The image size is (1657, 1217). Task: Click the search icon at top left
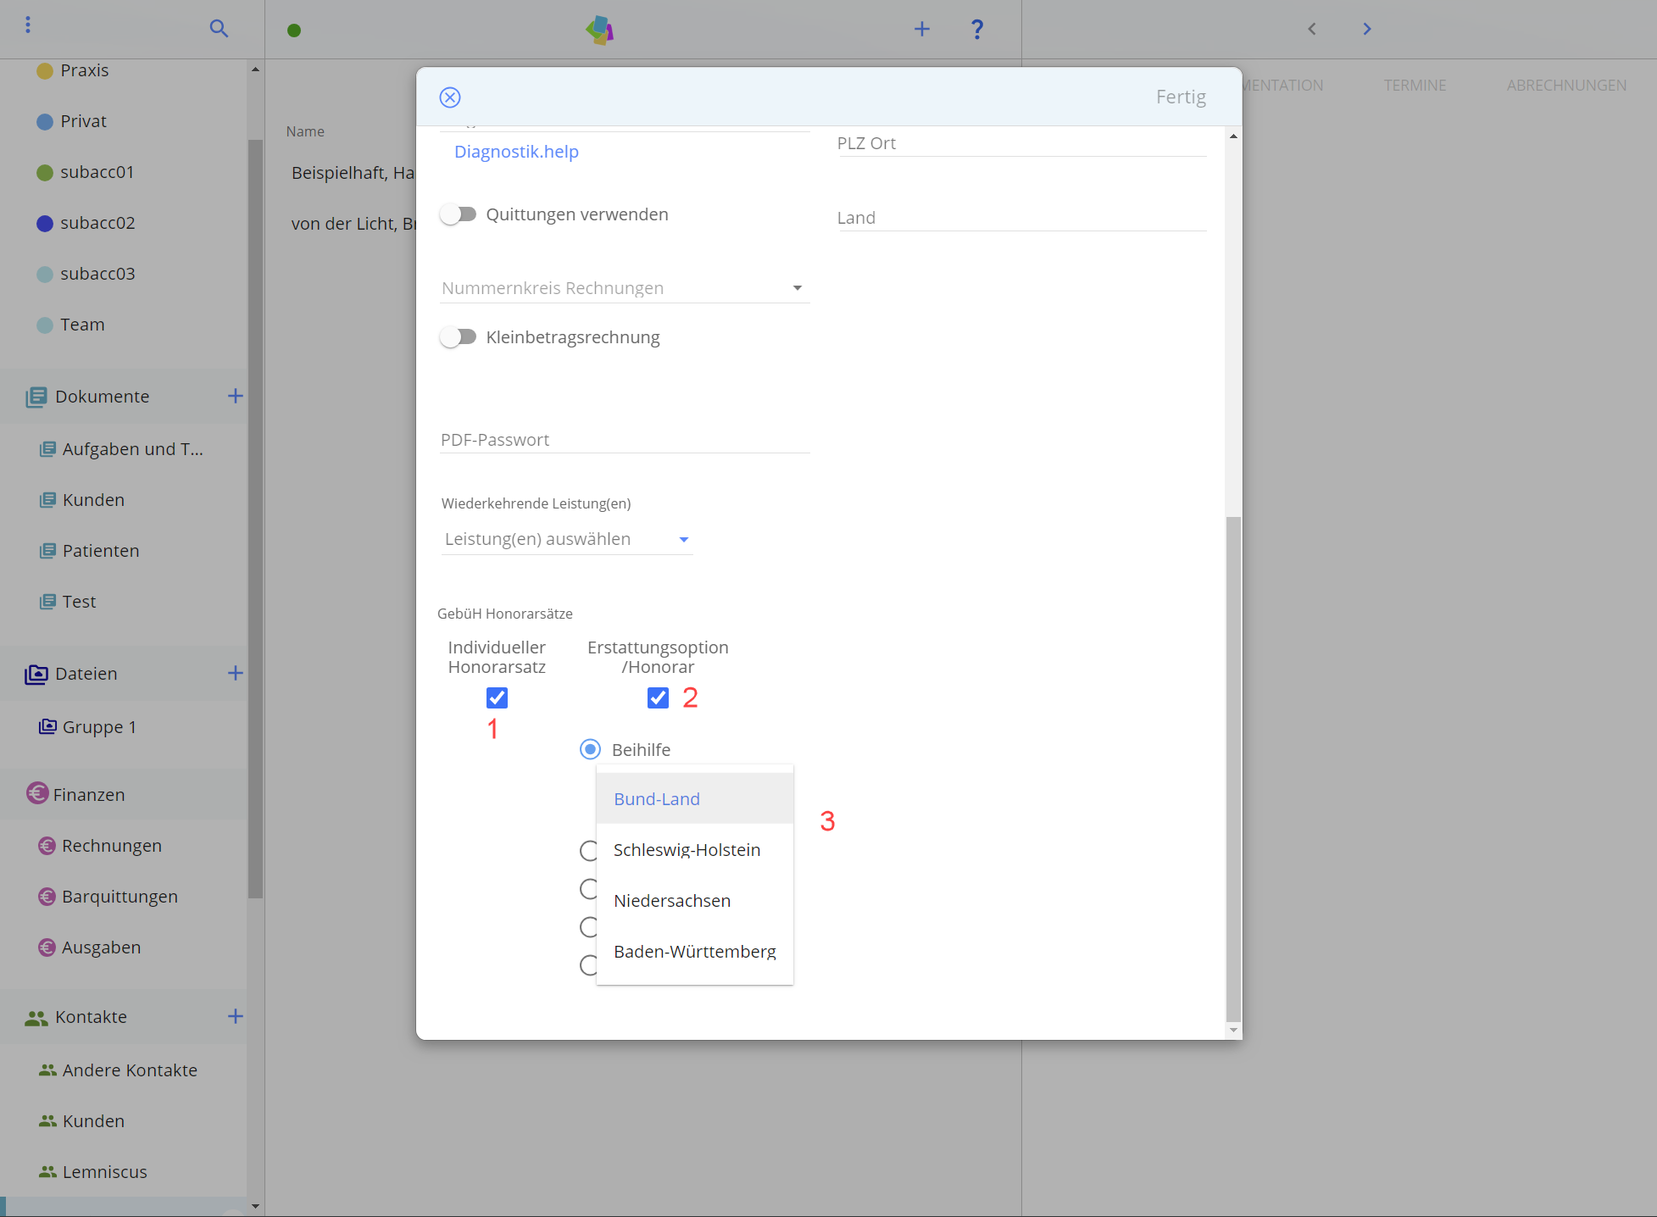pos(219,27)
